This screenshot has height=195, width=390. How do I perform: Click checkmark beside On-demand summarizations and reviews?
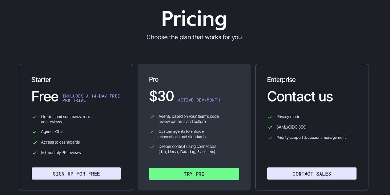pos(35,117)
